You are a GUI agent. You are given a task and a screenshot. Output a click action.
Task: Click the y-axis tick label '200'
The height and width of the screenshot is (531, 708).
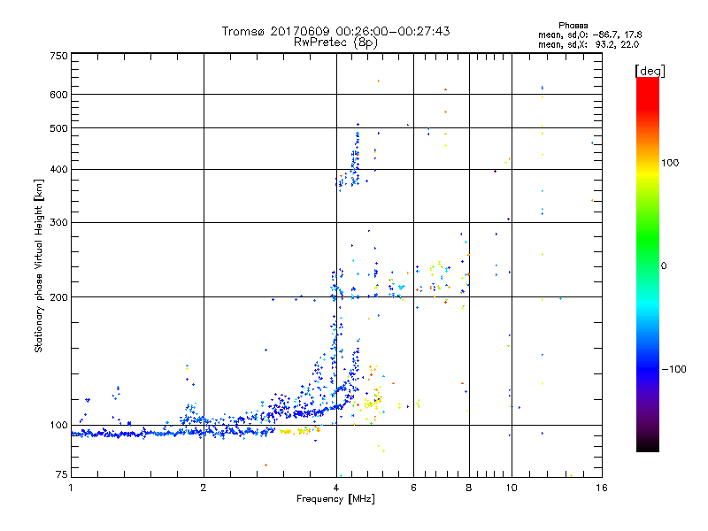[58, 297]
